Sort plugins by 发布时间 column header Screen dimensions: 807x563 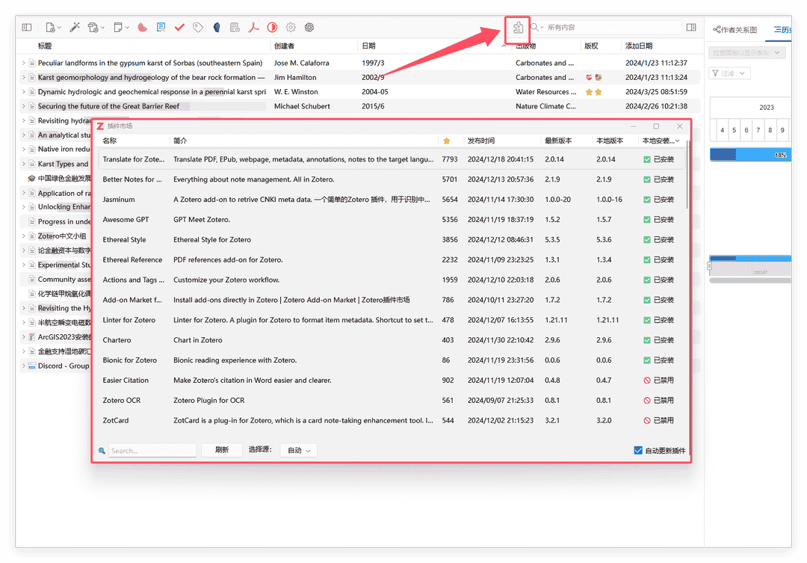(x=481, y=141)
